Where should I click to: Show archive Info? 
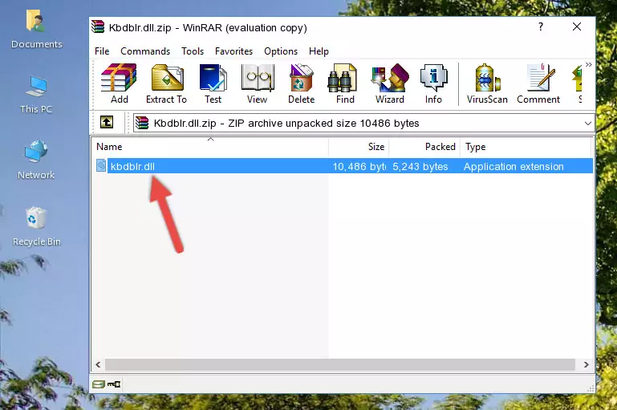point(433,83)
